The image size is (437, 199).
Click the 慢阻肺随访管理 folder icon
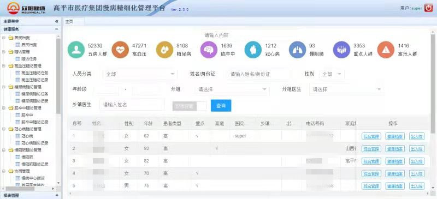click(x=11, y=150)
